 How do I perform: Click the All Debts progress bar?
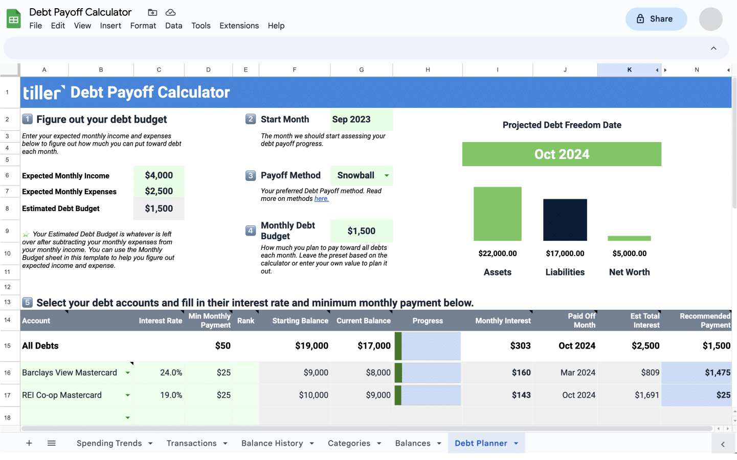tap(428, 346)
